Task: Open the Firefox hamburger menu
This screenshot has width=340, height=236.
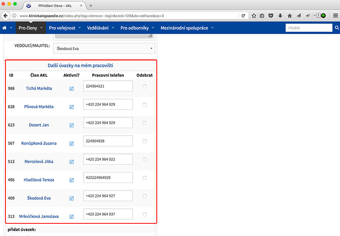Action: point(335,16)
